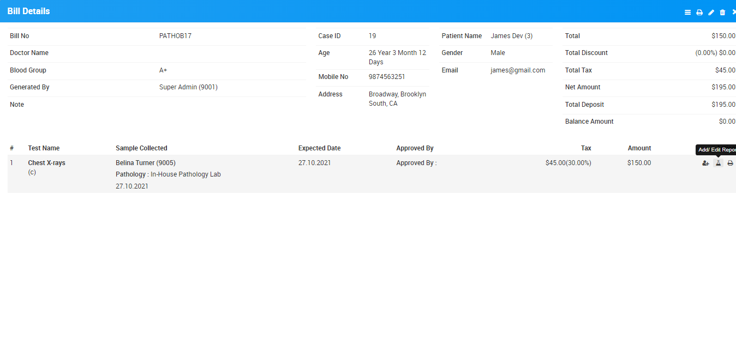This screenshot has width=736, height=358.
Task: Click the Chest X-rays test name
Action: pyautogui.click(x=46, y=163)
